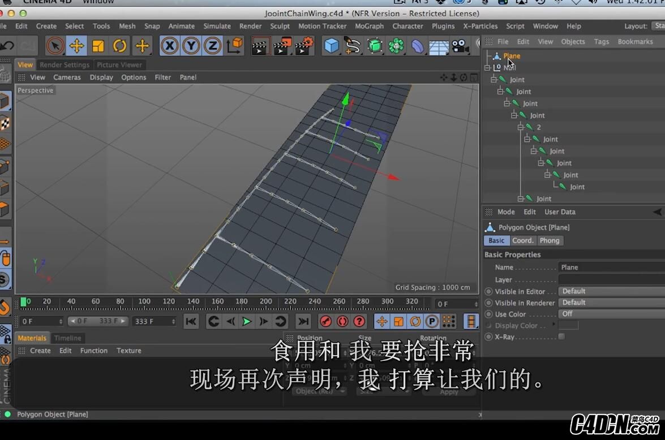Click the Display Color swatch
Image resolution: width=665 pixels, height=440 pixels.
[568, 325]
